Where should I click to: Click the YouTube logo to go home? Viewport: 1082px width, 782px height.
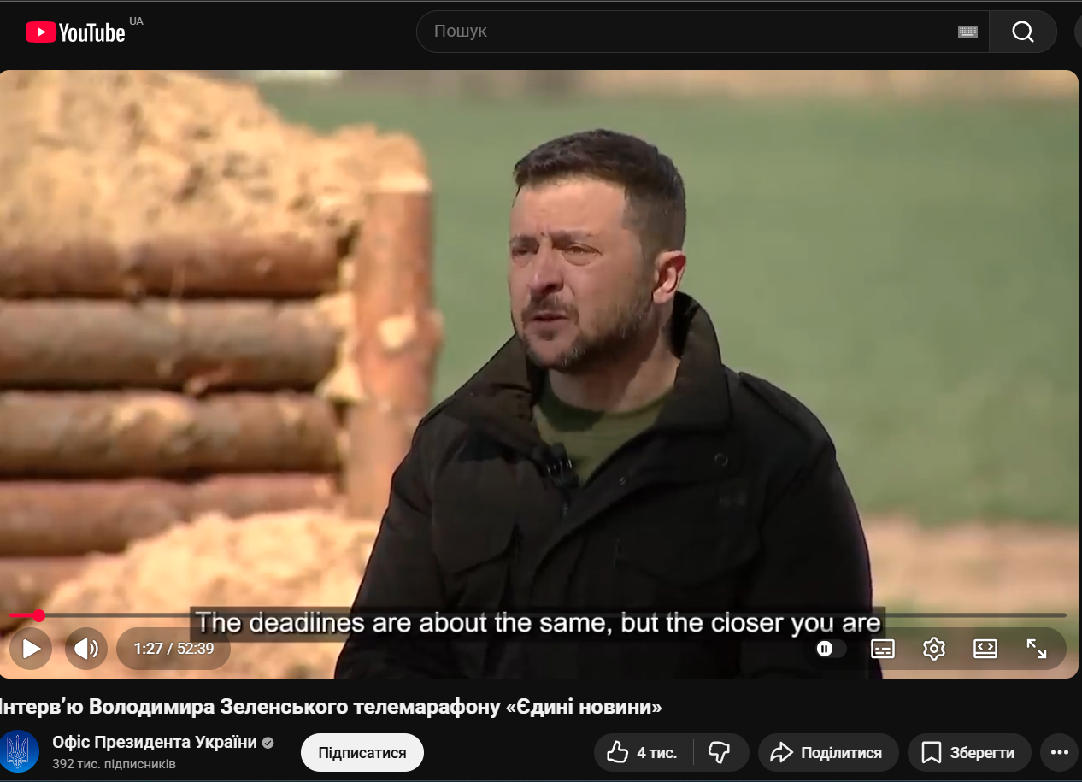click(75, 32)
